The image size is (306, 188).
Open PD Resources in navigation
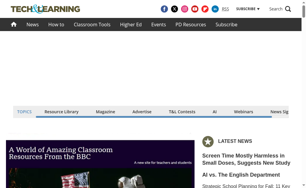pos(191,25)
